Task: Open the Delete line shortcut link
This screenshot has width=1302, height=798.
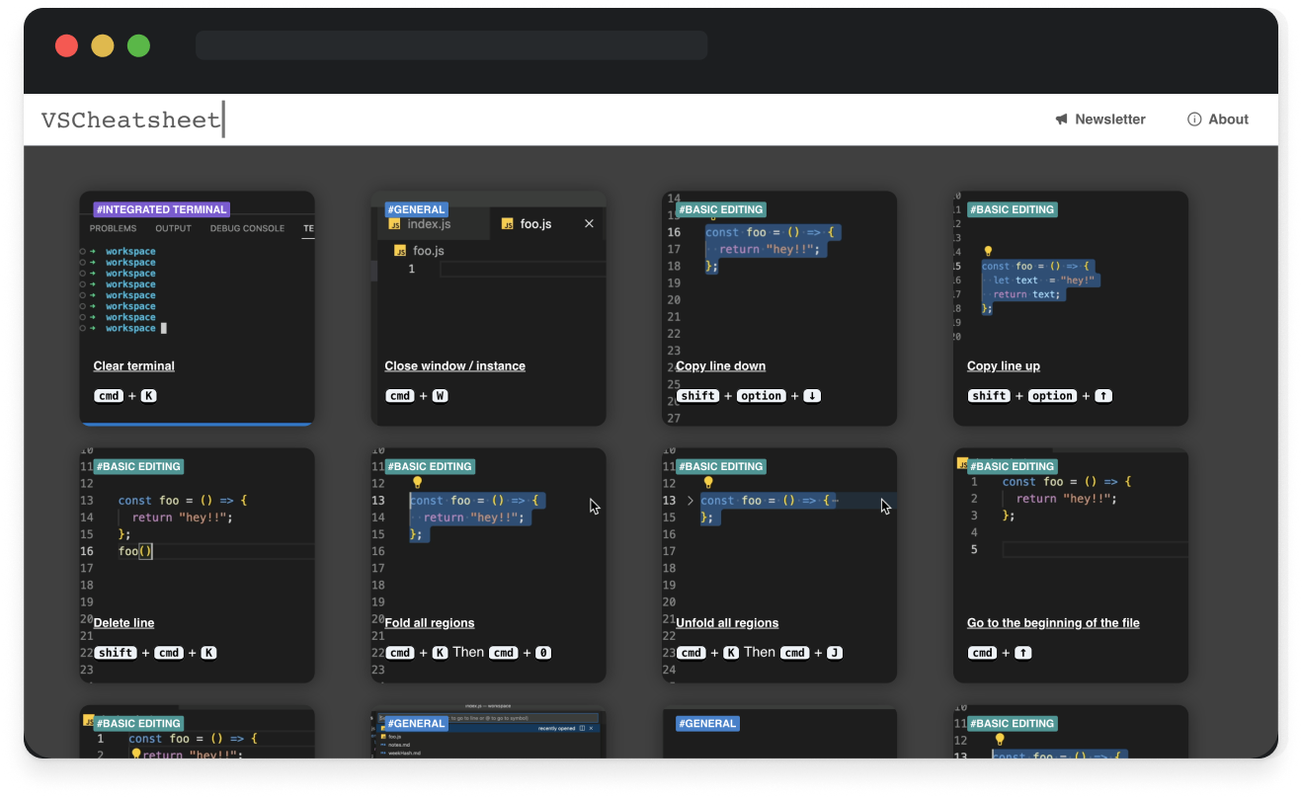Action: pos(124,623)
